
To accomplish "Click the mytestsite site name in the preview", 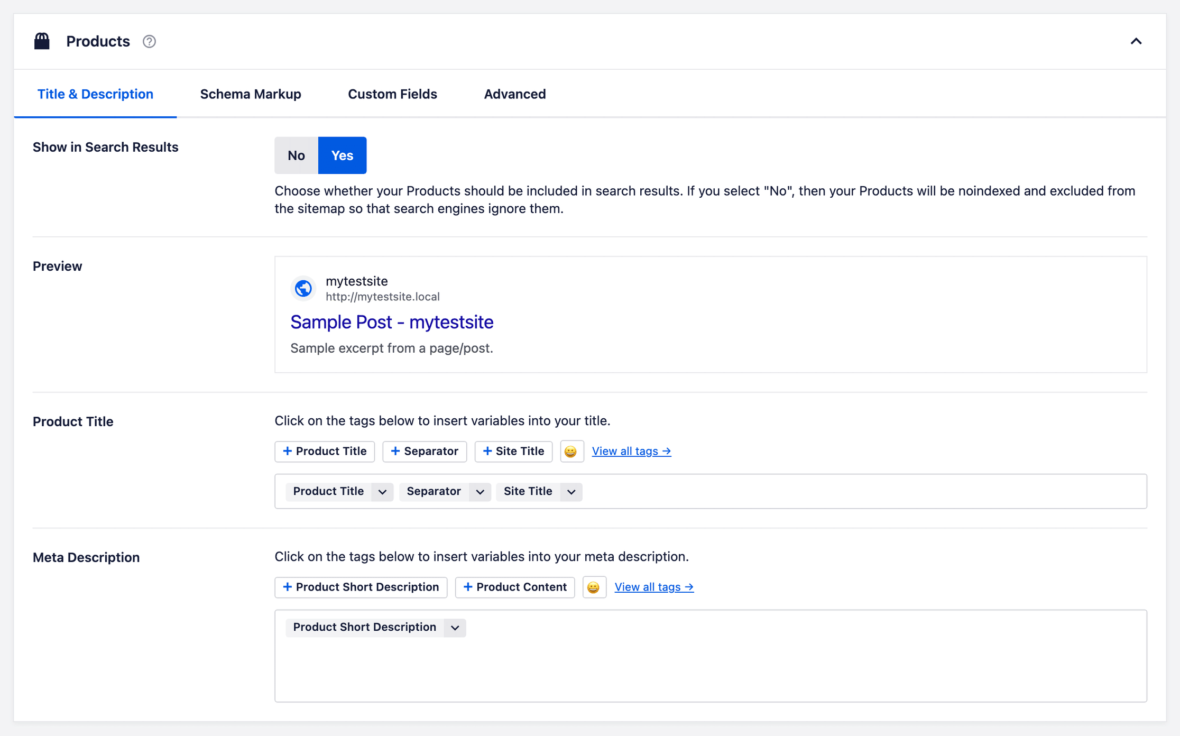I will click(x=356, y=281).
